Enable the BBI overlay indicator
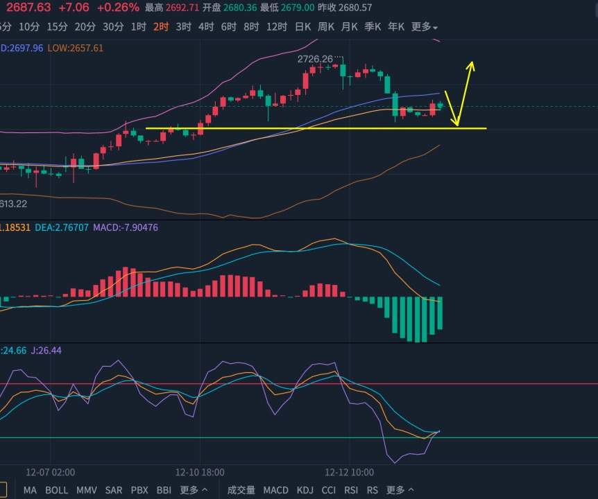This screenshot has width=598, height=499. (164, 490)
